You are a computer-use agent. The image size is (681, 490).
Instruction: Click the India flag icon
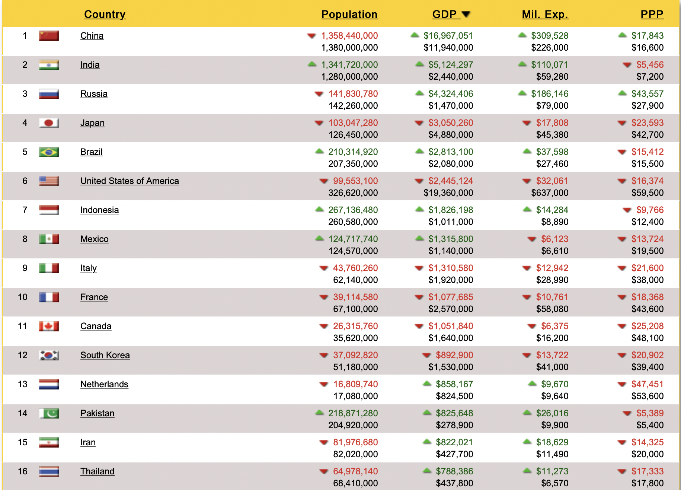click(48, 65)
